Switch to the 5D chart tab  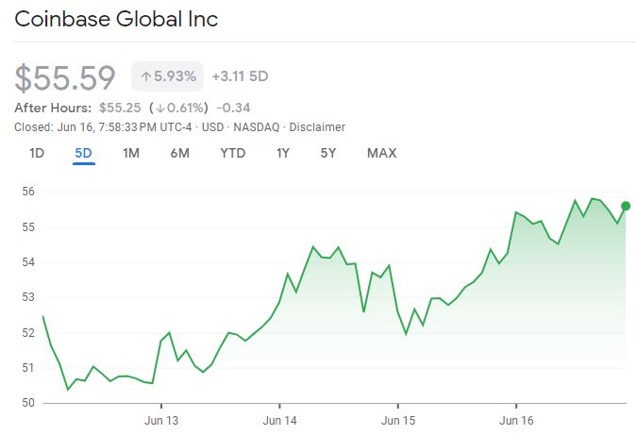click(84, 153)
